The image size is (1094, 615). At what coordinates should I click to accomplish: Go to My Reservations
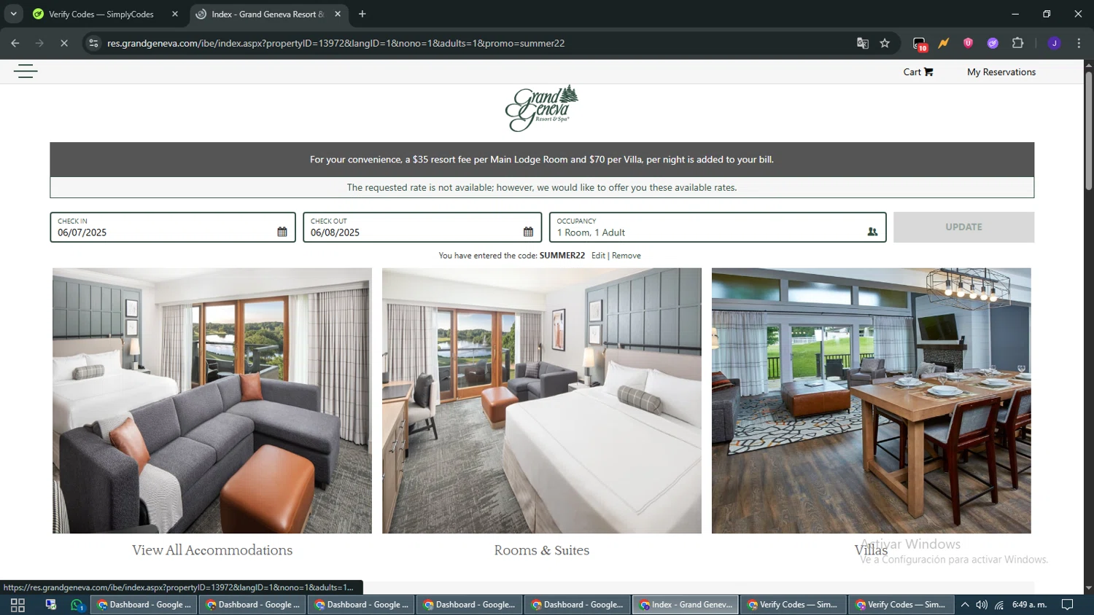pyautogui.click(x=1001, y=72)
